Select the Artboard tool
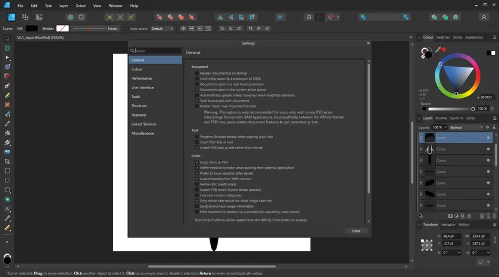The image size is (499, 277). point(7,48)
